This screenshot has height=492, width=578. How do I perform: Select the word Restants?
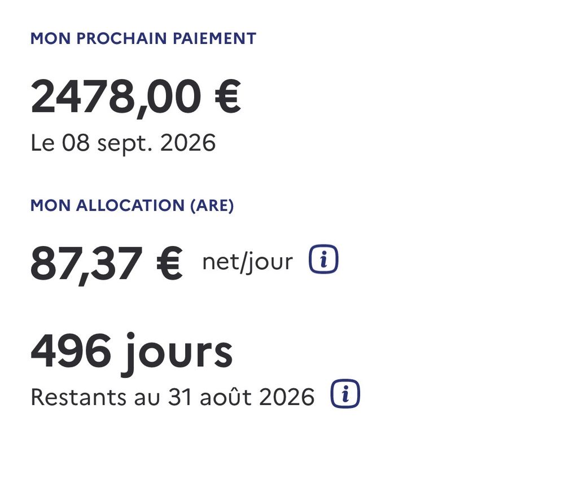click(x=78, y=397)
